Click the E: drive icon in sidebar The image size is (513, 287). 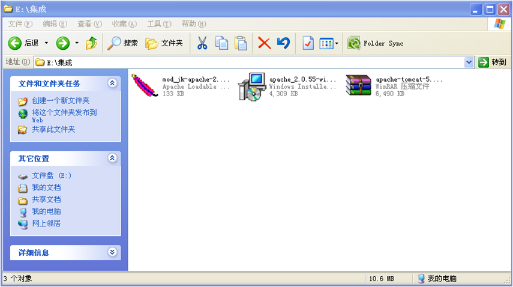(23, 177)
